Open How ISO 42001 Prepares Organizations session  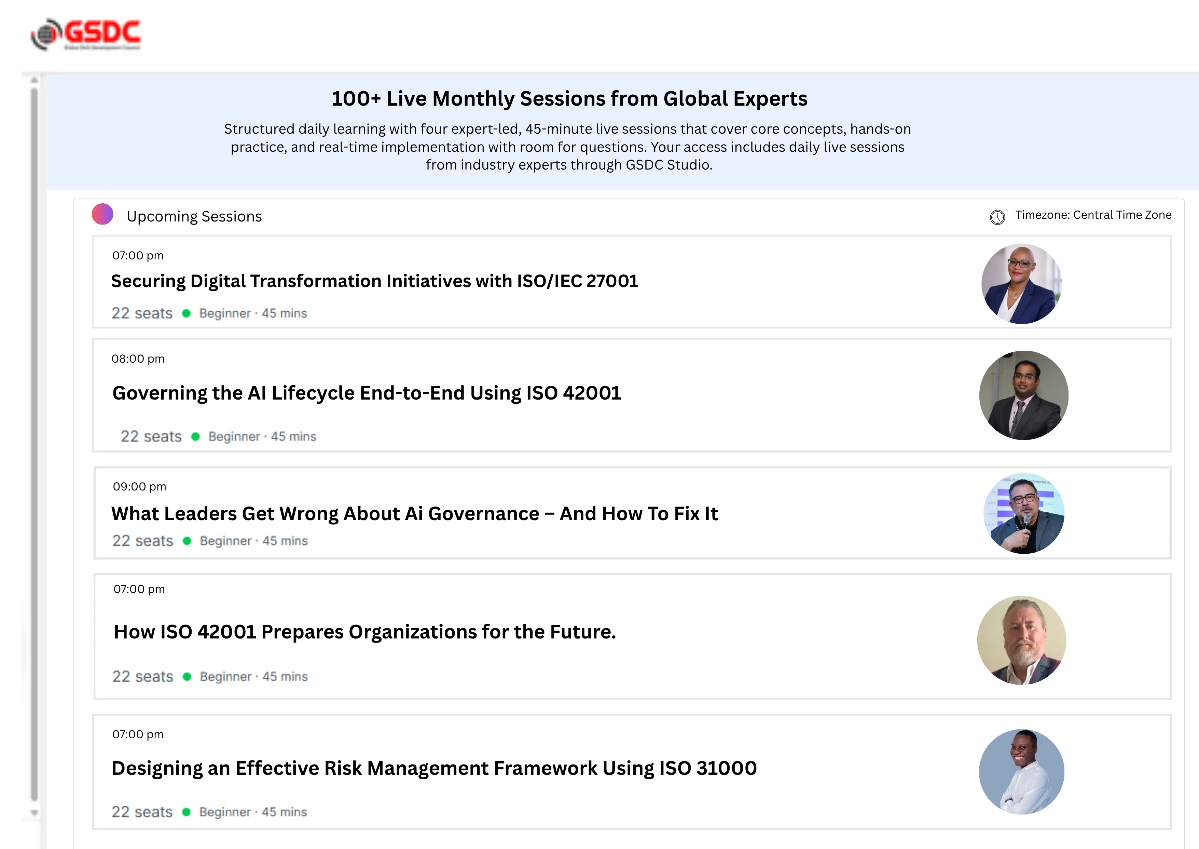(365, 632)
